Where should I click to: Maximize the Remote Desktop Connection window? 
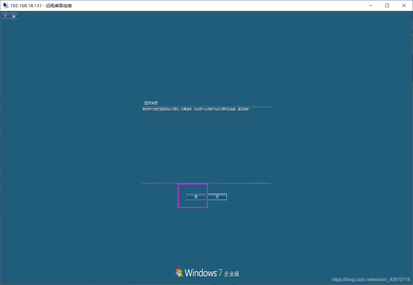387,5
